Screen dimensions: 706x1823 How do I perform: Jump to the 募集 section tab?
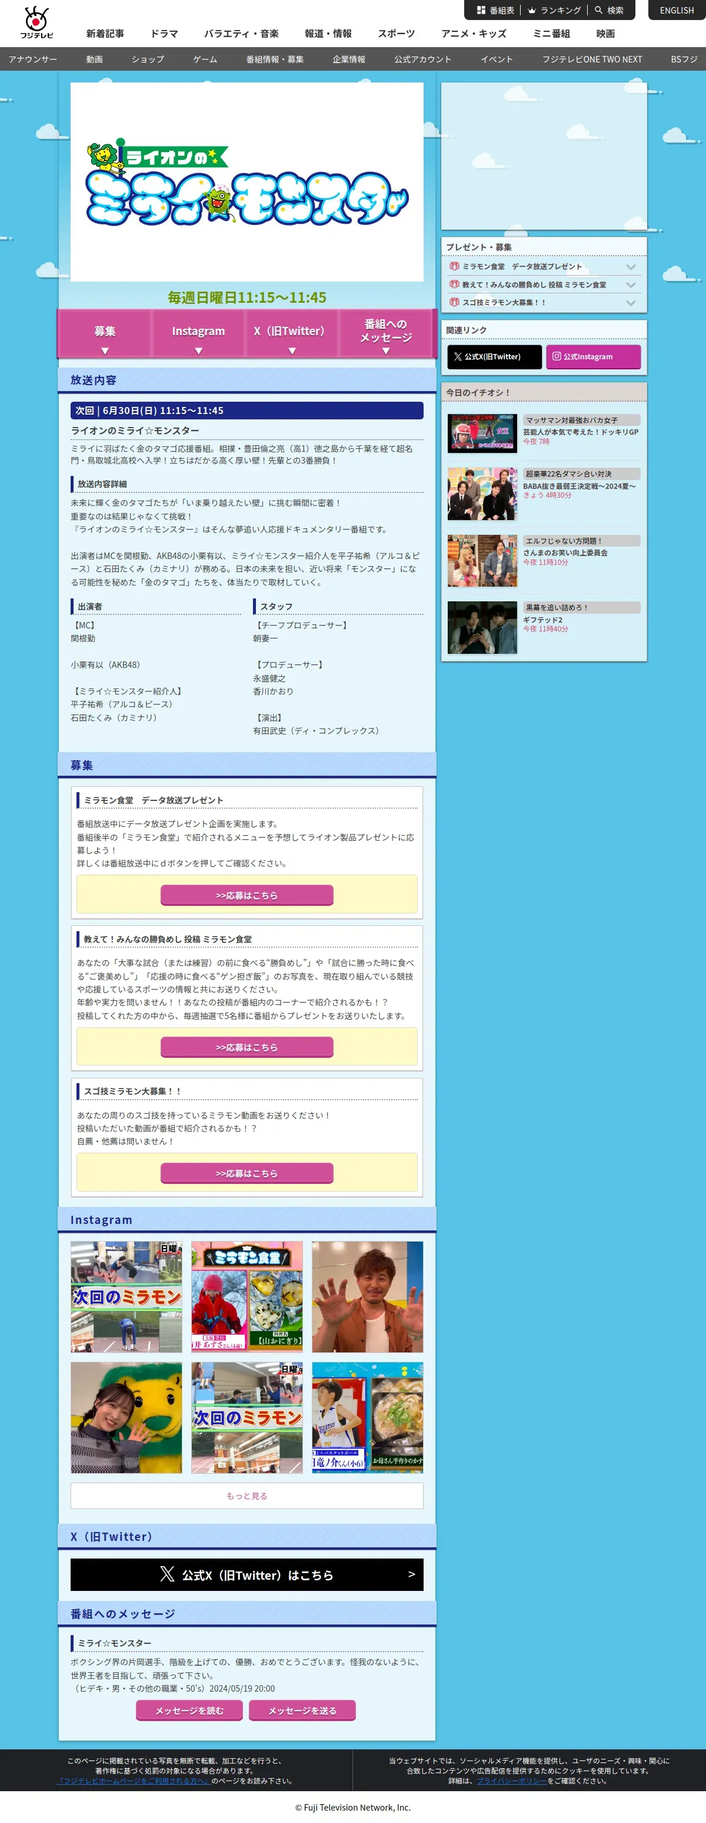105,333
